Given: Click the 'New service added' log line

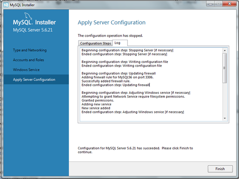Looking at the screenshot, I should click(x=96, y=108).
